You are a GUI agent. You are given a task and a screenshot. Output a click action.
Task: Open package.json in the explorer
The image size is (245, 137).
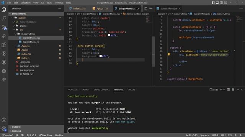[x=27, y=70]
